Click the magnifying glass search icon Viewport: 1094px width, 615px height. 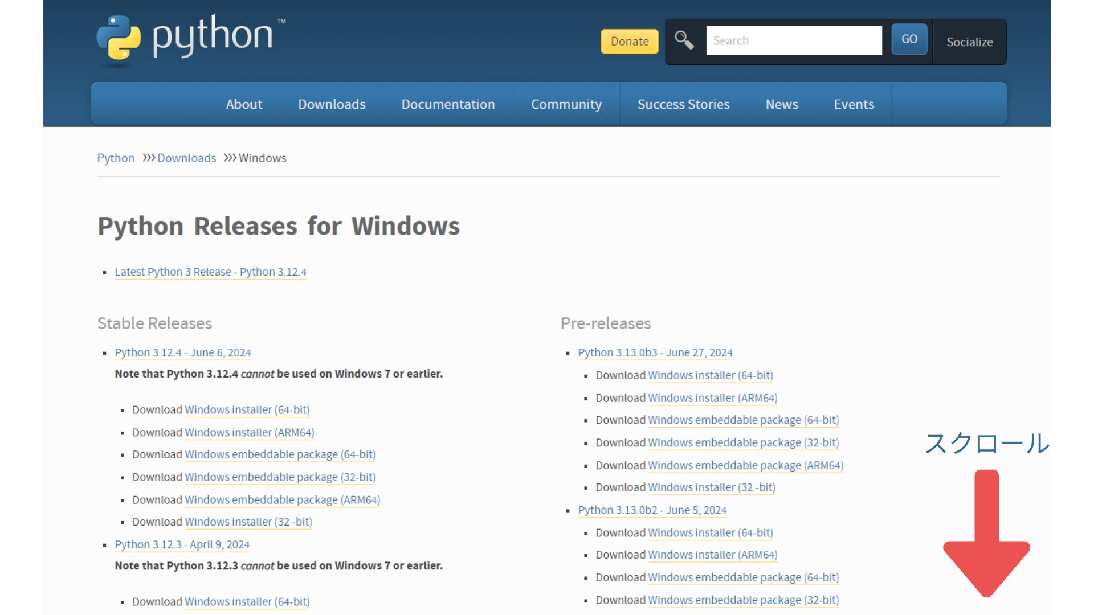[684, 40]
